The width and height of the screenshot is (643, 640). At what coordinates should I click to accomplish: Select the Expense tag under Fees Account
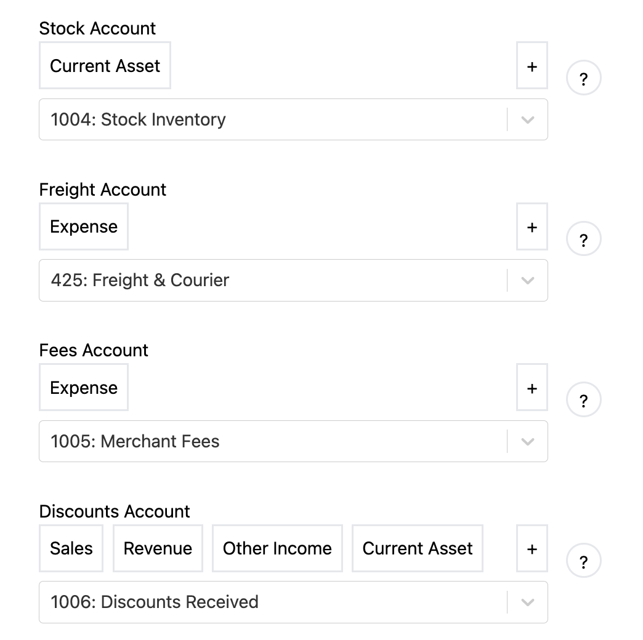pyautogui.click(x=84, y=388)
